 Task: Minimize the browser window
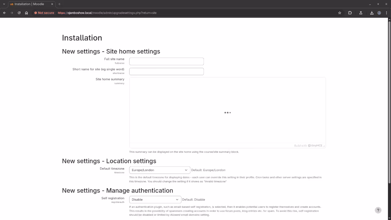370,4
